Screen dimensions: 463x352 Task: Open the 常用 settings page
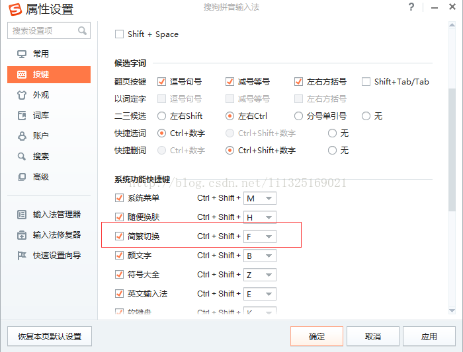pos(49,54)
